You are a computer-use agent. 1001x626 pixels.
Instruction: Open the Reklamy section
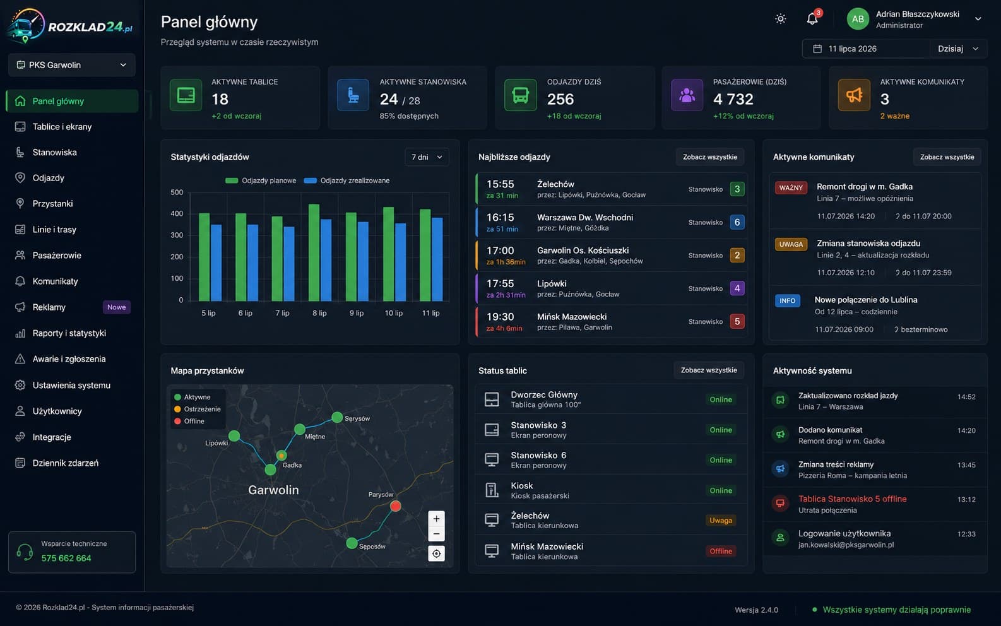pos(72,307)
